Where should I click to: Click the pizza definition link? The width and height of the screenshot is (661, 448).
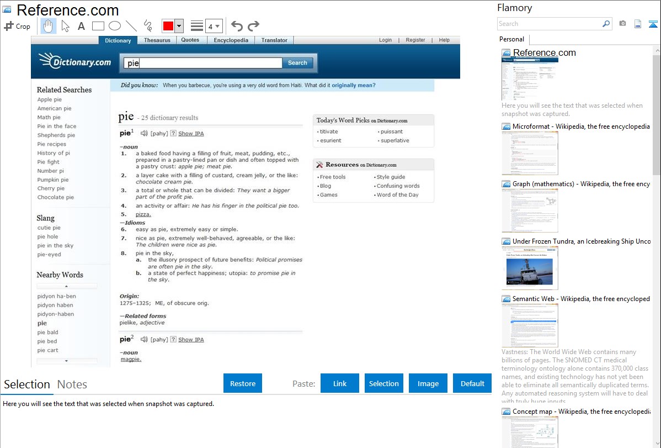coord(143,214)
